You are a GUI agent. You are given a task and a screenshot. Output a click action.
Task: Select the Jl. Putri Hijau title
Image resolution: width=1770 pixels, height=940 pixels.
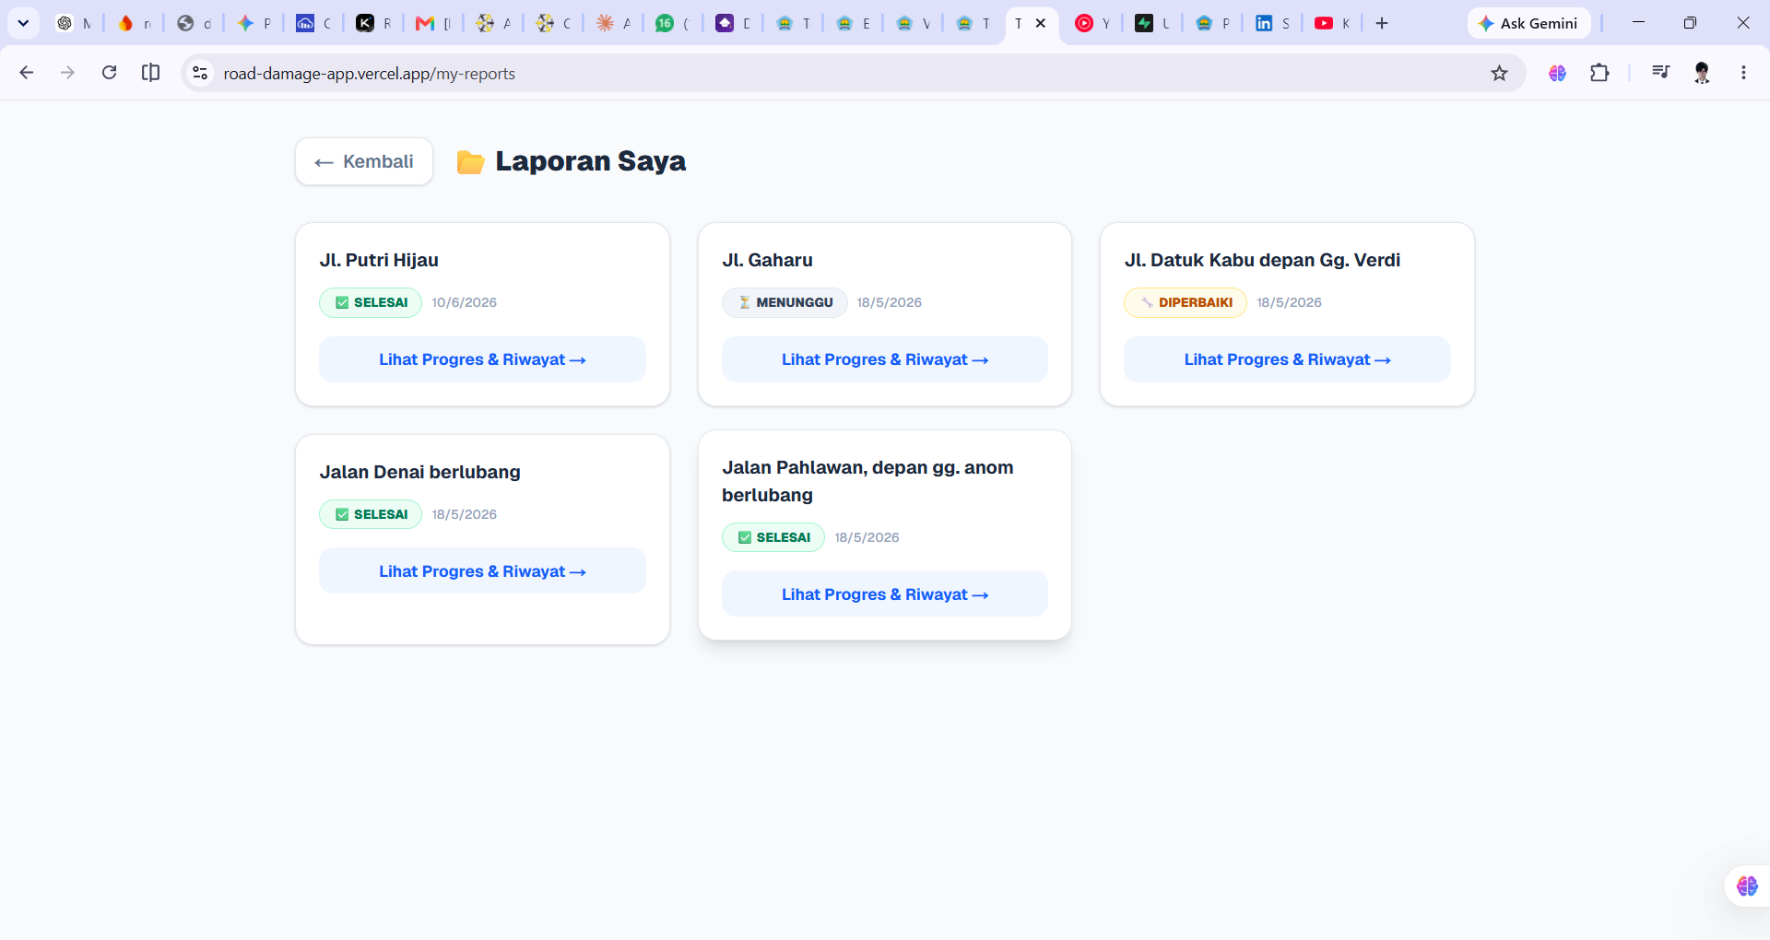click(379, 260)
